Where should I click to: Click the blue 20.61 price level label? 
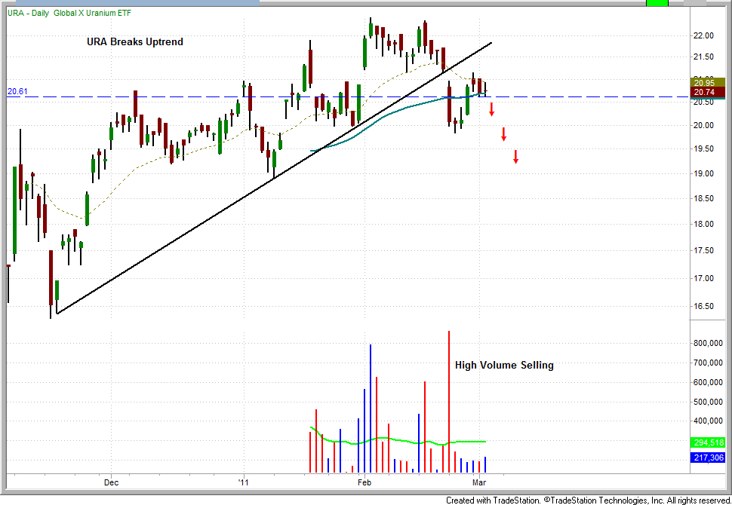pos(17,91)
